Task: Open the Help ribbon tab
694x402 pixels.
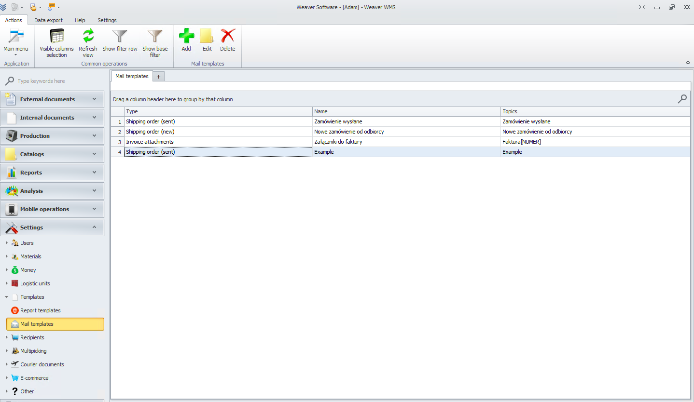Action: tap(80, 20)
